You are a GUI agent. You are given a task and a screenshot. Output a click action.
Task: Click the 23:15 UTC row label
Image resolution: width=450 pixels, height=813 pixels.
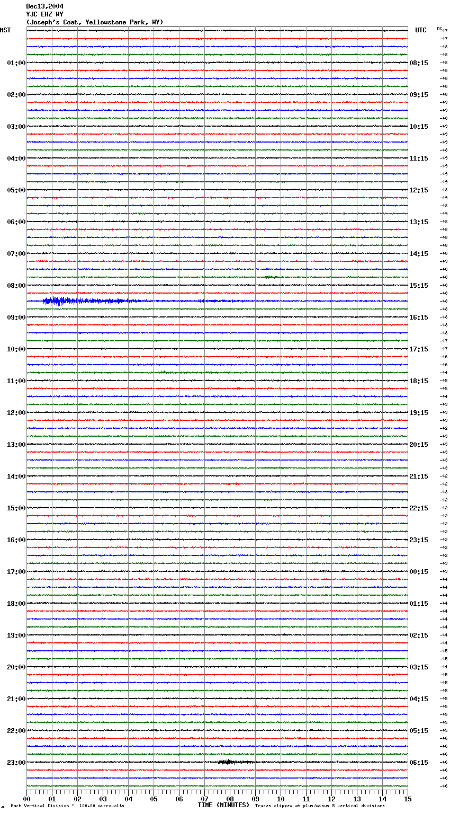419,540
